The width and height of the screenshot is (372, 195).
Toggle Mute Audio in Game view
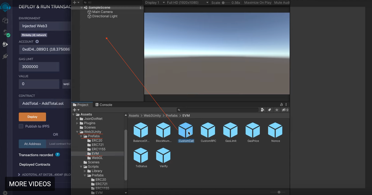pyautogui.click(x=282, y=3)
